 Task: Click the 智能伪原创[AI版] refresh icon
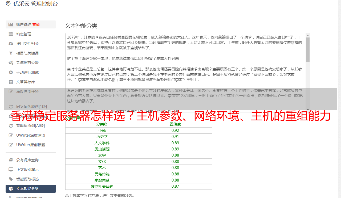tap(11, 126)
